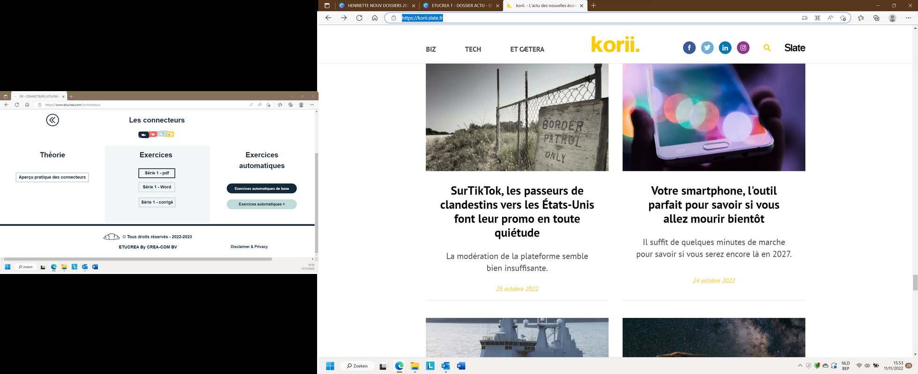Screen dimensions: 918x374
Task: Click Border Patrol Only article image
Action: [x=517, y=117]
